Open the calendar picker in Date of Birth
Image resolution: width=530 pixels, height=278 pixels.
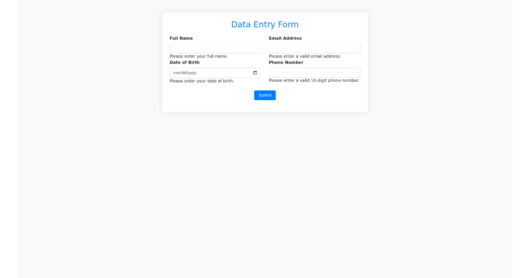click(x=255, y=73)
